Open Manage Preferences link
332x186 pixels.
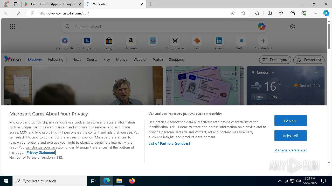pyautogui.click(x=290, y=150)
